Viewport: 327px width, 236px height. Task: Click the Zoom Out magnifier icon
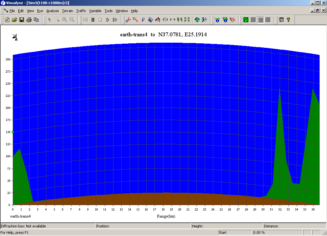pos(72,20)
